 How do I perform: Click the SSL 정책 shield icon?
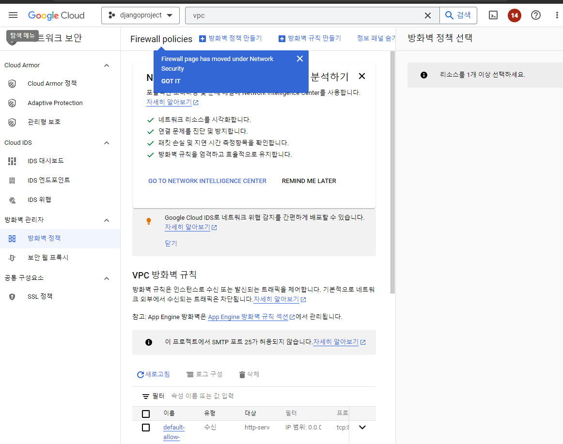tap(12, 297)
